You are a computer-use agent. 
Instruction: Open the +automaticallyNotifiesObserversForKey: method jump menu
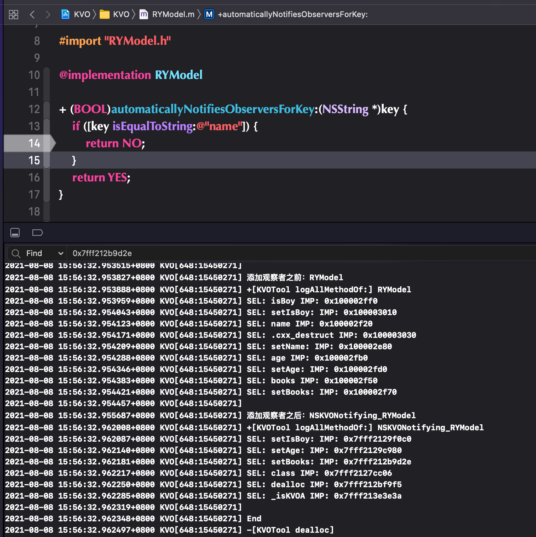click(x=293, y=15)
